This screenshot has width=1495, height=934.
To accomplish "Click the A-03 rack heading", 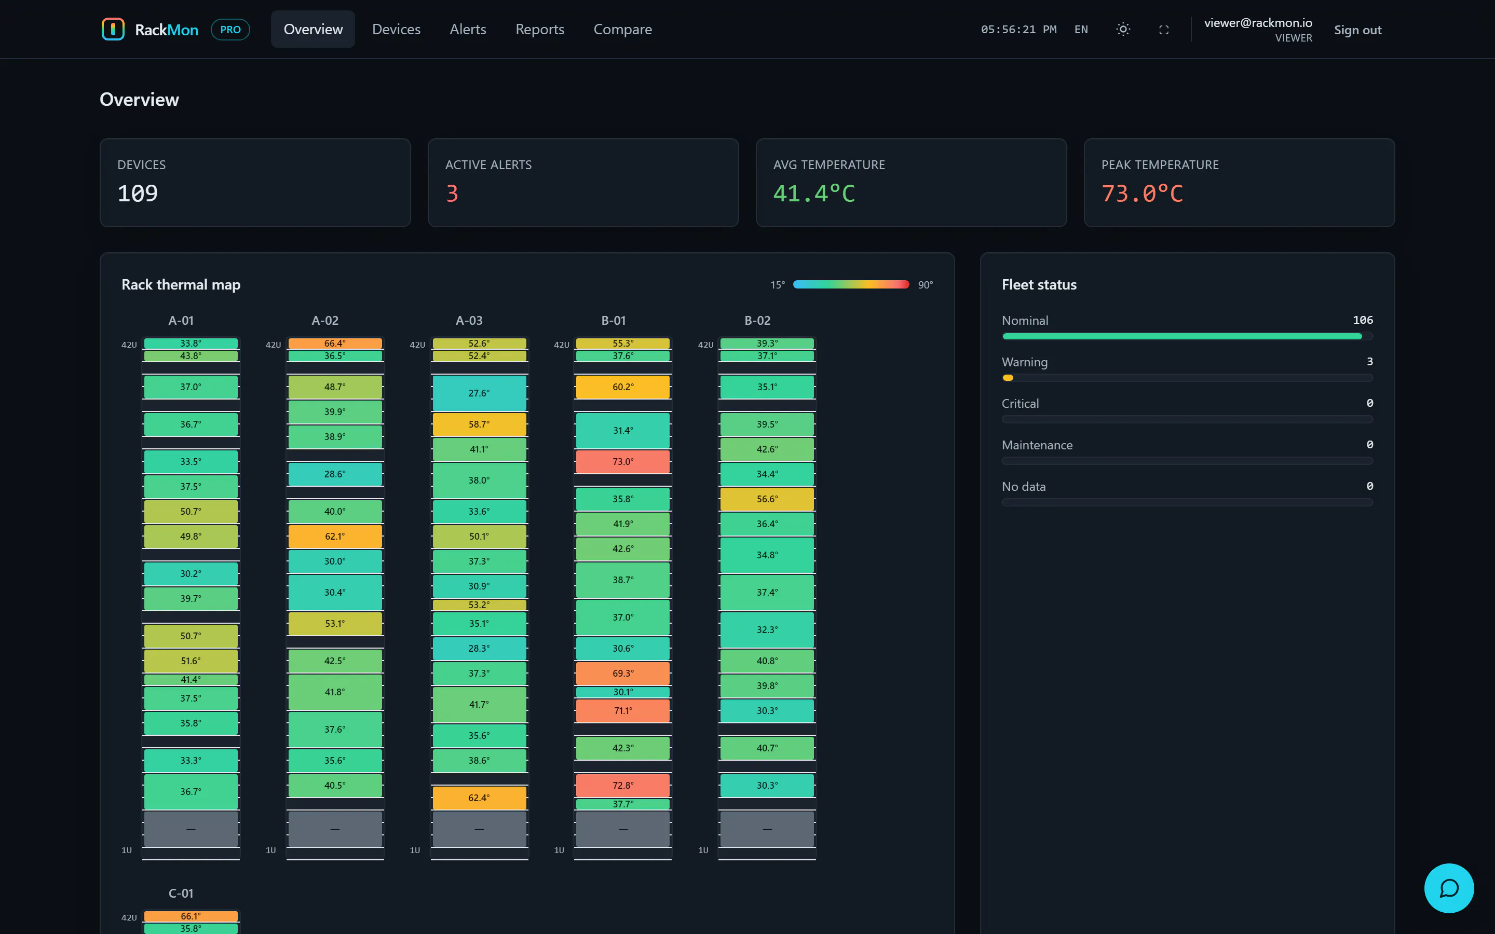I will pyautogui.click(x=469, y=321).
